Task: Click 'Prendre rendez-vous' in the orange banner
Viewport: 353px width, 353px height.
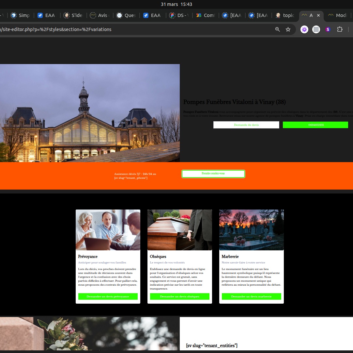Action: (x=213, y=174)
